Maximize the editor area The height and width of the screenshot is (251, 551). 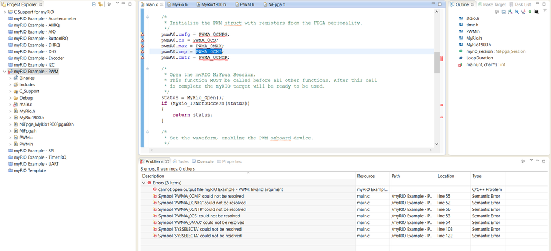[x=441, y=4]
